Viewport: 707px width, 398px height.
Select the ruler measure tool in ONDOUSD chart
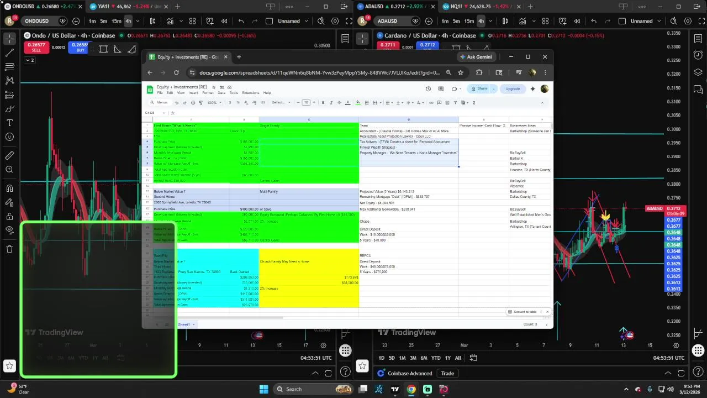[9, 155]
